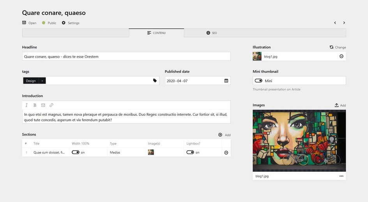Image resolution: width=368 pixels, height=202 pixels.
Task: Remove section 1 with the minus icon
Action: pyautogui.click(x=226, y=153)
